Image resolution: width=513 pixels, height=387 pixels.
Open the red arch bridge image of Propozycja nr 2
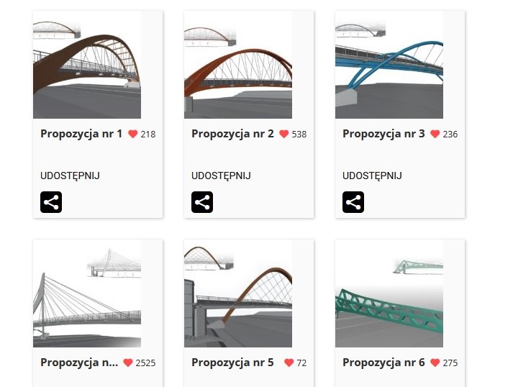(x=238, y=65)
